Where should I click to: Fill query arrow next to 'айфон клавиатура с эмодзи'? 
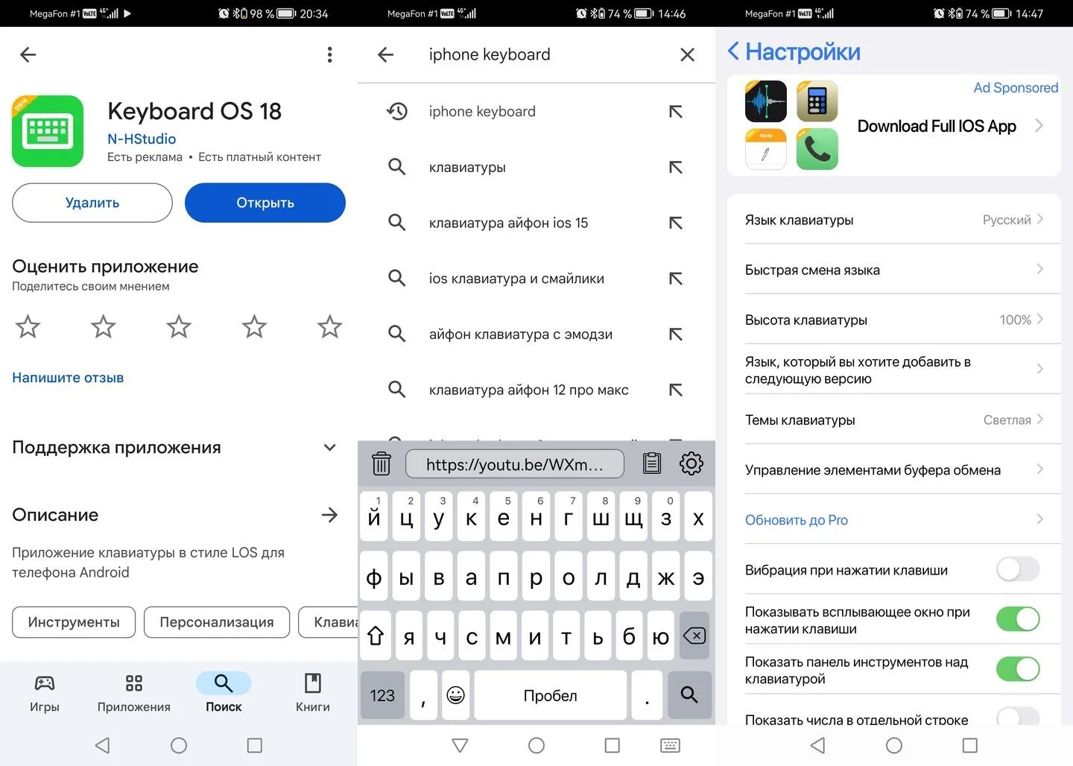pos(676,335)
